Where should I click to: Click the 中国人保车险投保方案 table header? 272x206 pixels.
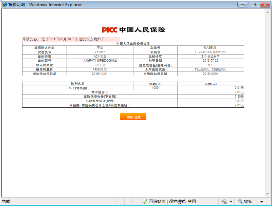pyautogui.click(x=133, y=44)
